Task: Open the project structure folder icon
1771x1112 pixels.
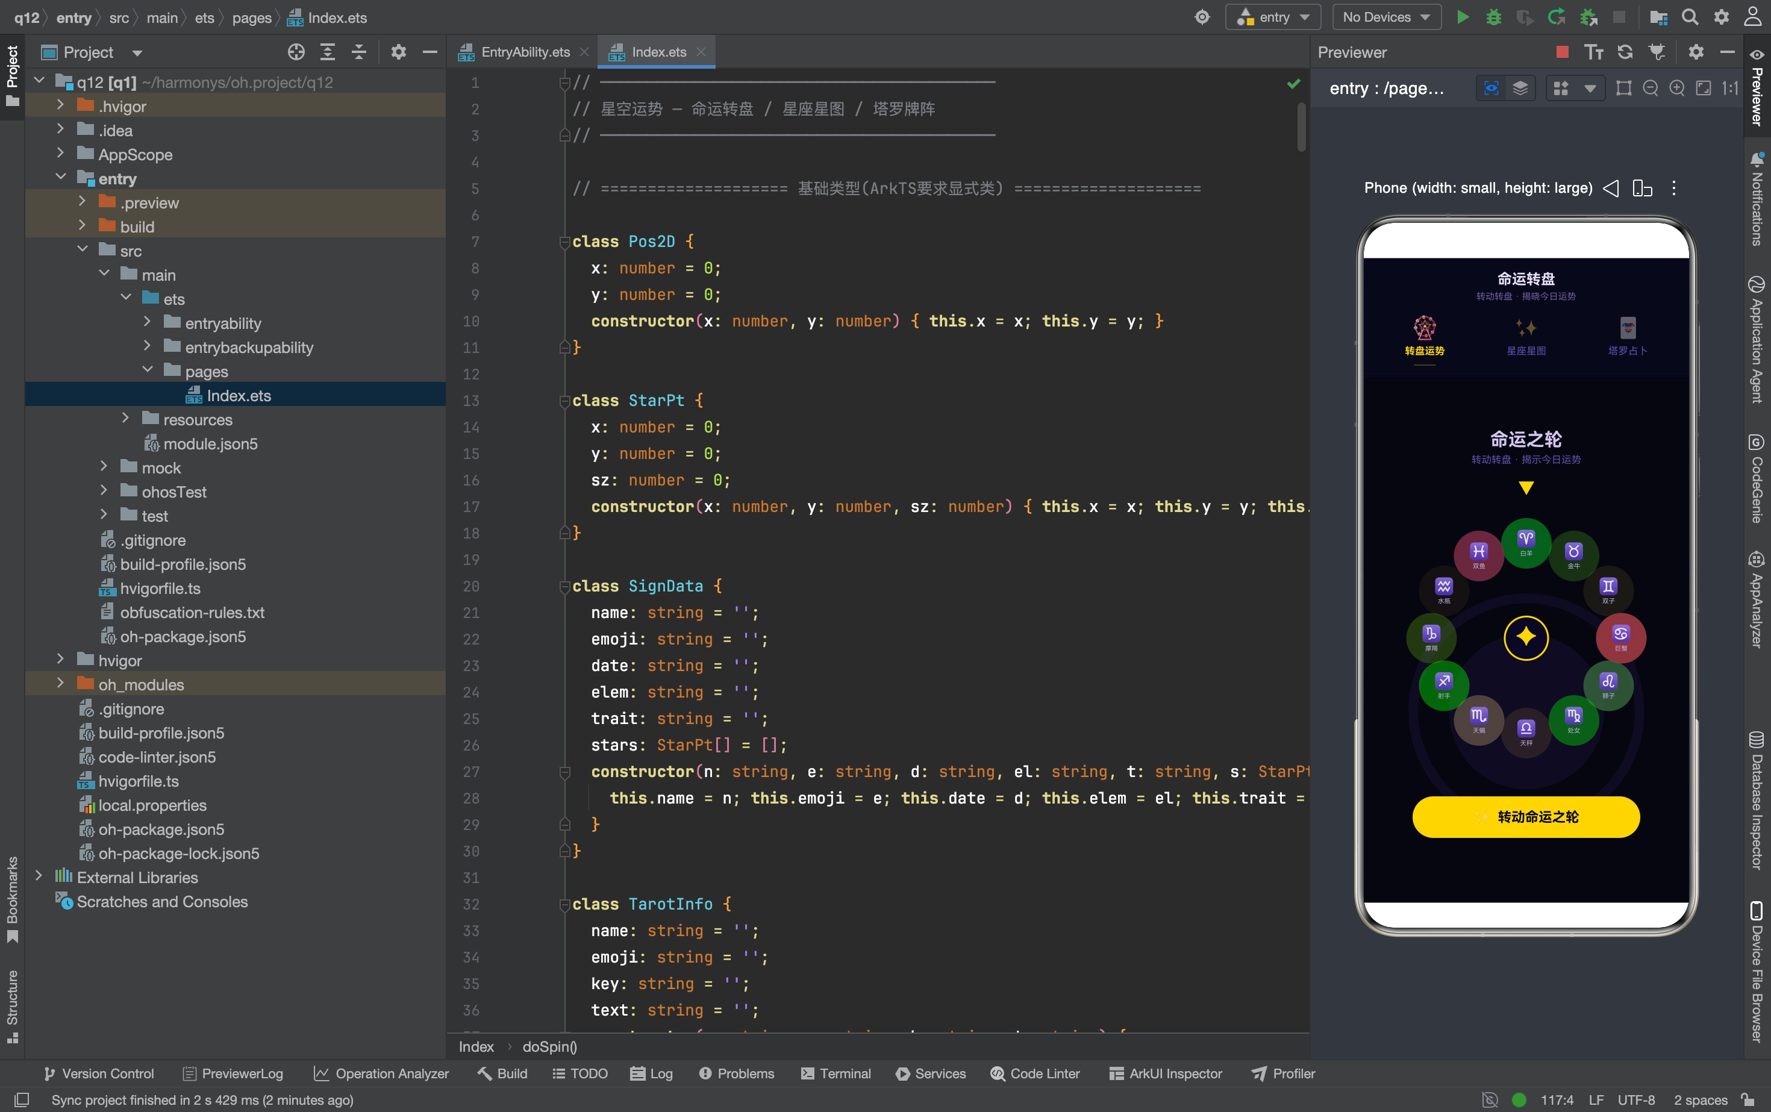Action: click(1658, 17)
